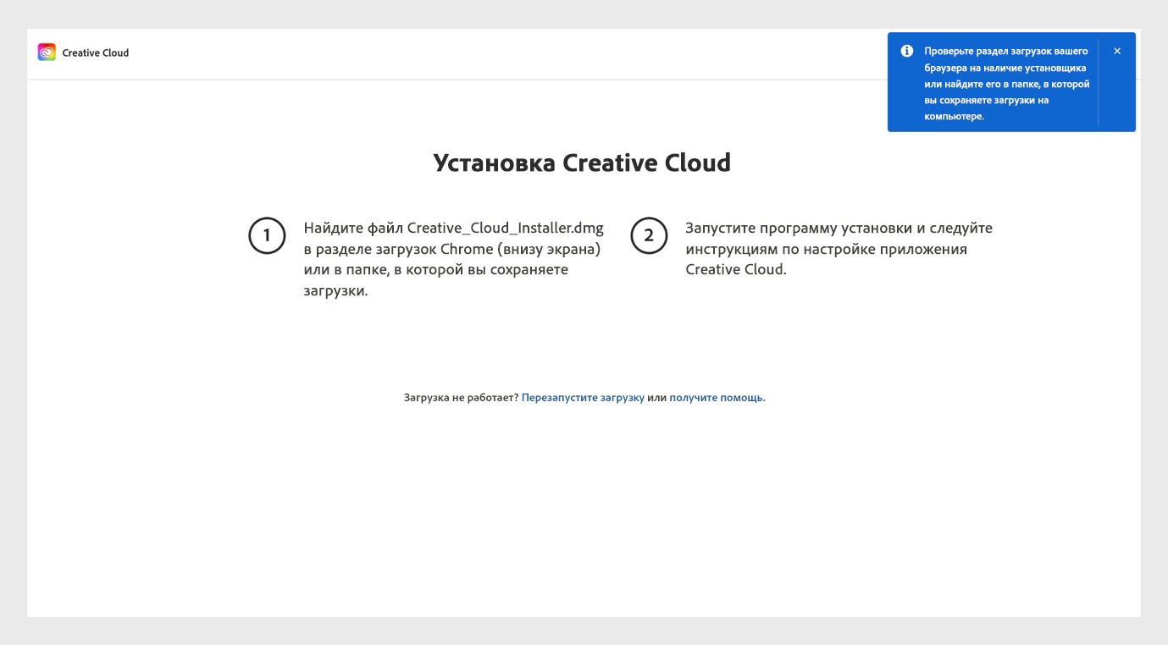Click the "Перезапустите загрузку" link

point(583,398)
